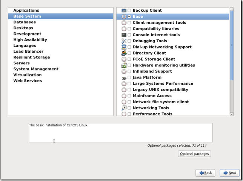Viewport: 243px width, 181px height.
Task: Click the Performance Tools gear icon
Action: tap(124, 114)
